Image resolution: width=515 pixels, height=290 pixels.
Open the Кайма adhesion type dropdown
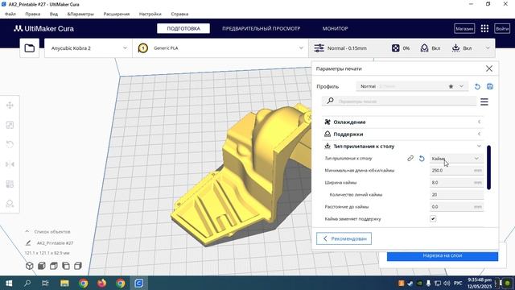pyautogui.click(x=456, y=159)
